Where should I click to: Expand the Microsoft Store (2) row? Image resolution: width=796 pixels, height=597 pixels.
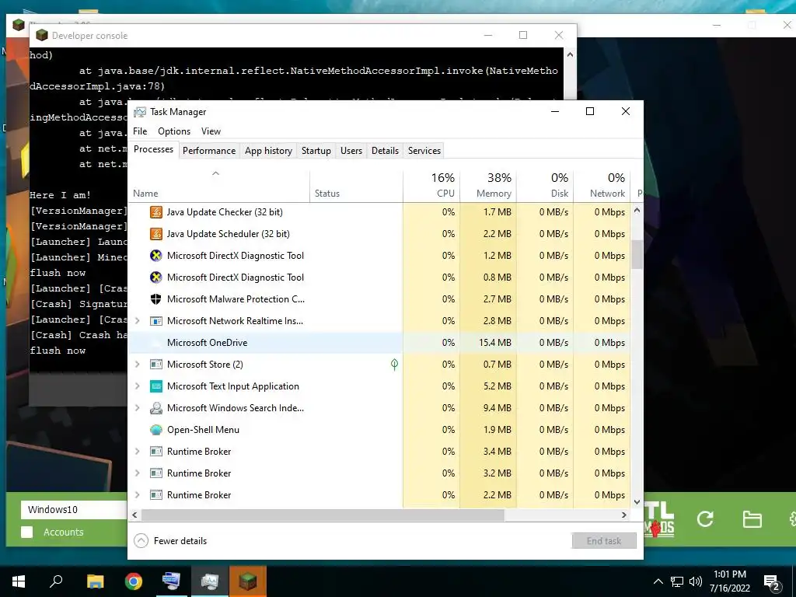point(137,365)
